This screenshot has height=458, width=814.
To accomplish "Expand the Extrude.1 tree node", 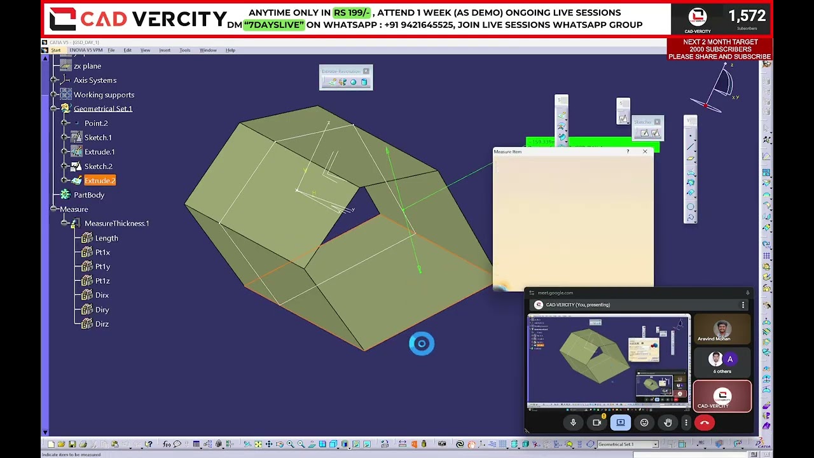I will (65, 152).
